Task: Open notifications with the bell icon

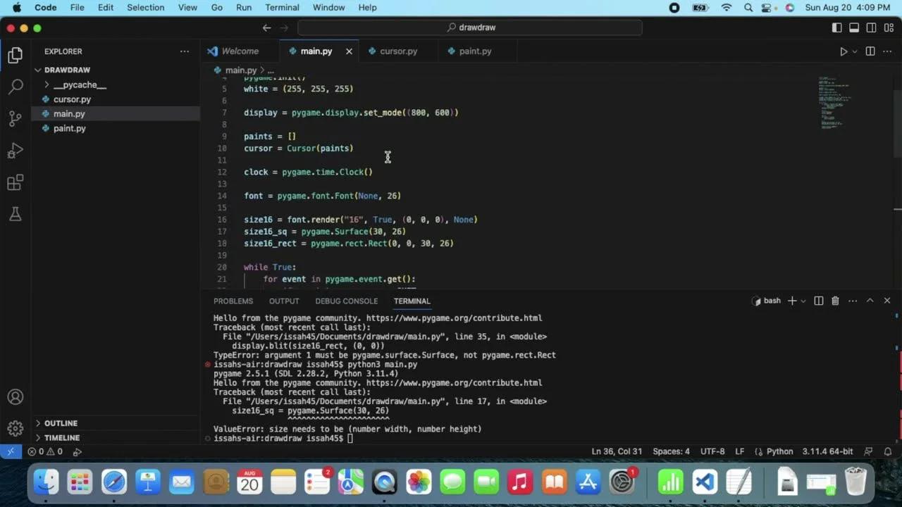Action: [x=887, y=451]
